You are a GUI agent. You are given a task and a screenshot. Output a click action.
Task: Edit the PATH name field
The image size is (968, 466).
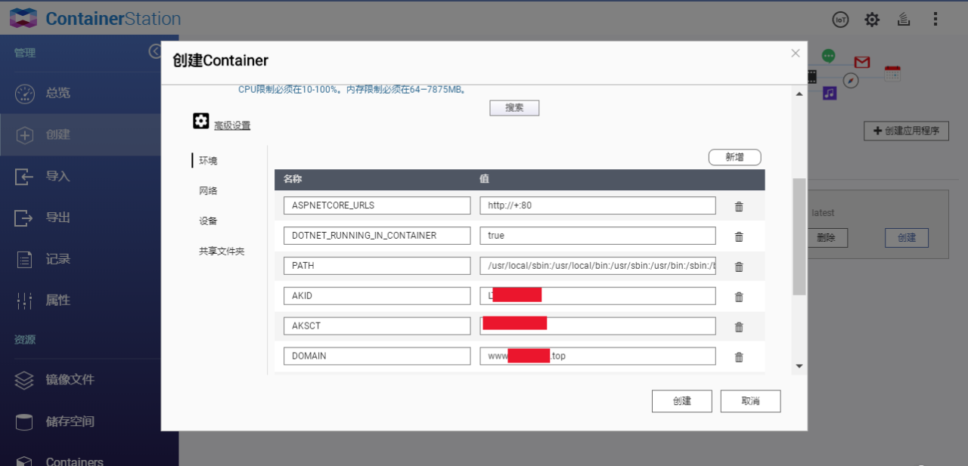click(377, 266)
